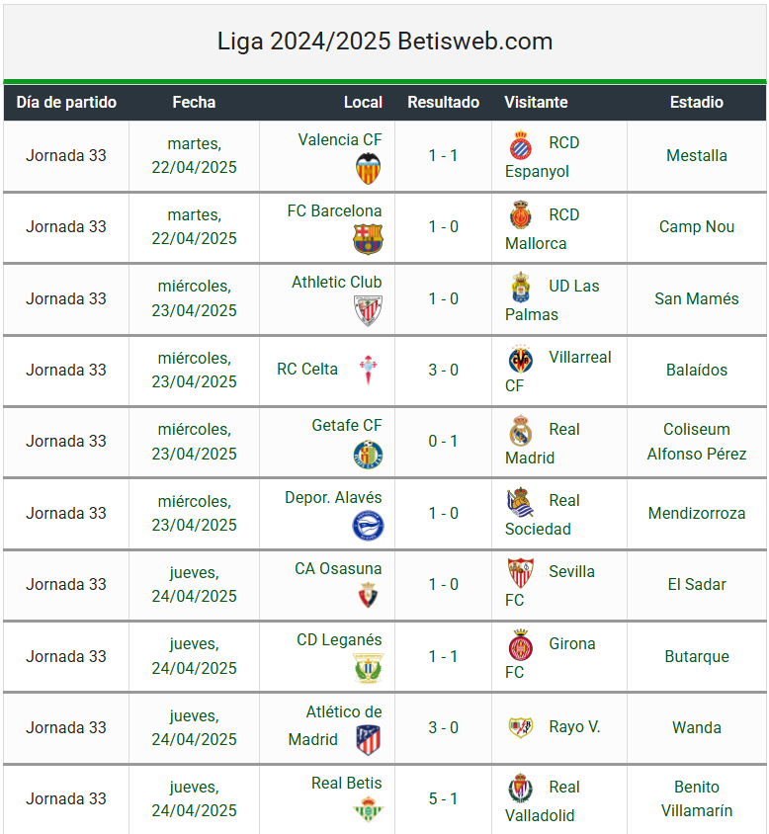Click the Real Betis crest icon

point(368,809)
